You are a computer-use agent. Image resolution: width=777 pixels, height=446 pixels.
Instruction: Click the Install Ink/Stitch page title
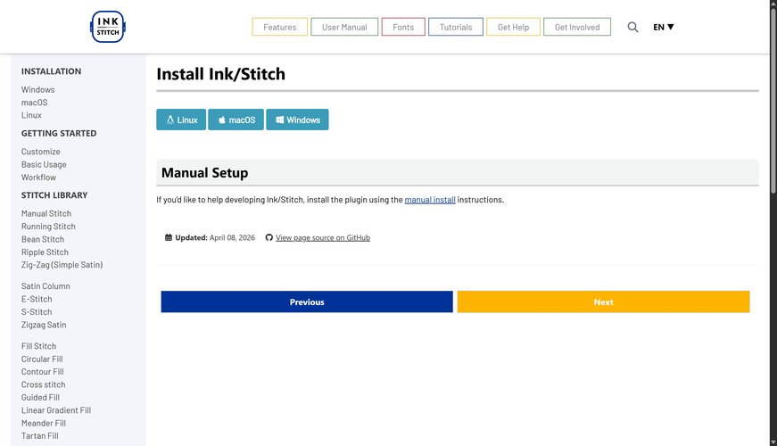(x=221, y=74)
